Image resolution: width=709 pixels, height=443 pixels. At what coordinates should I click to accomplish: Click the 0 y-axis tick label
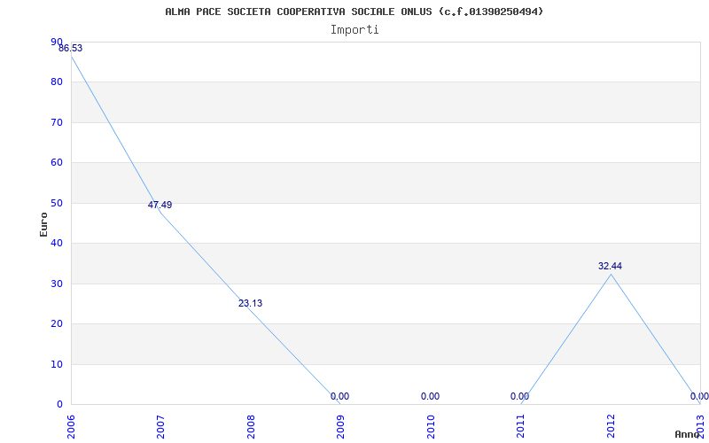click(x=59, y=405)
